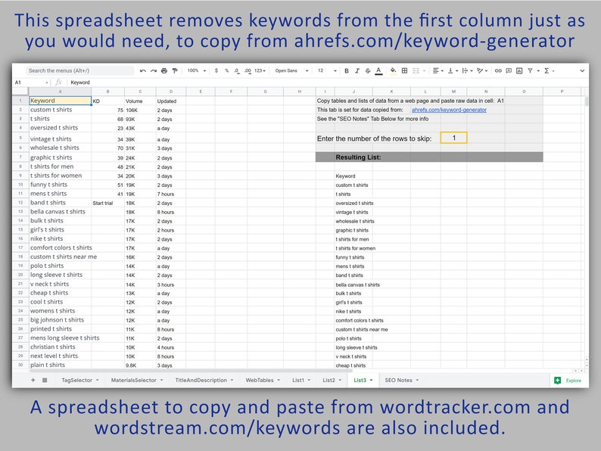This screenshot has width=601, height=451.
Task: Click the Undo icon in the toolbar
Action: [x=143, y=71]
